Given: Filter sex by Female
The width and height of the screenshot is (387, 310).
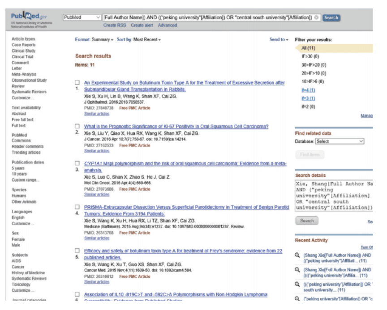Looking at the screenshot, I should pyautogui.click(x=18, y=239).
